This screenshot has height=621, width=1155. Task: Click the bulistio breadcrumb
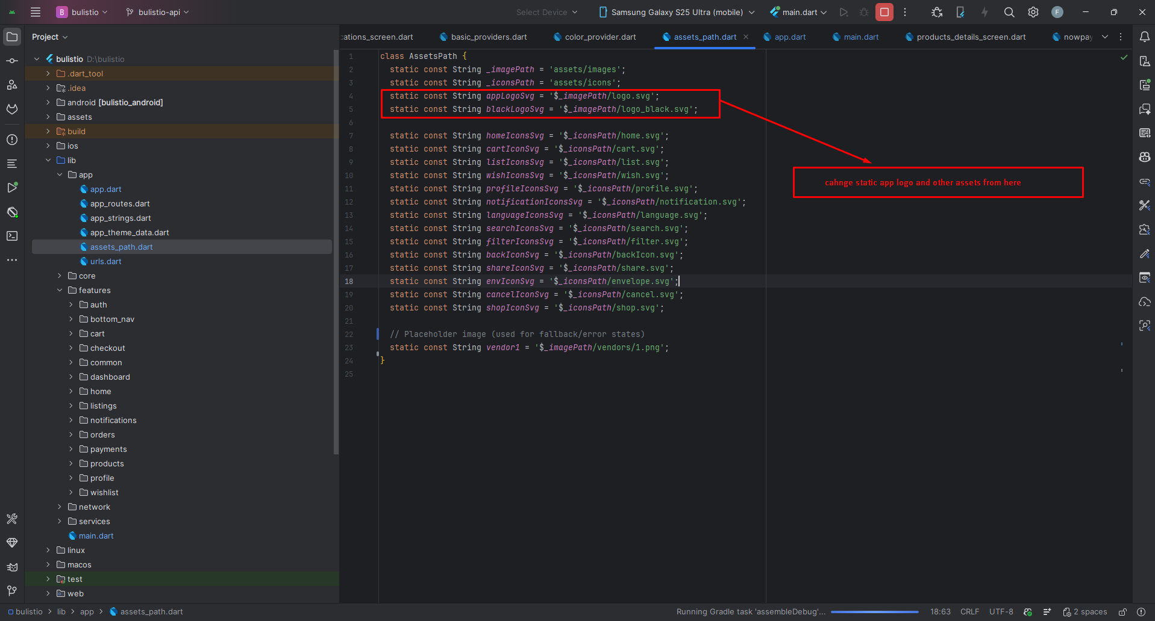point(25,612)
